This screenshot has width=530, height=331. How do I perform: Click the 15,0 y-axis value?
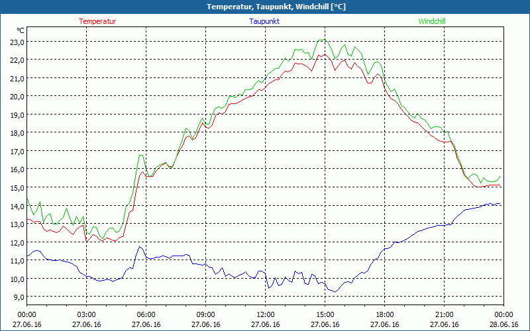point(17,188)
